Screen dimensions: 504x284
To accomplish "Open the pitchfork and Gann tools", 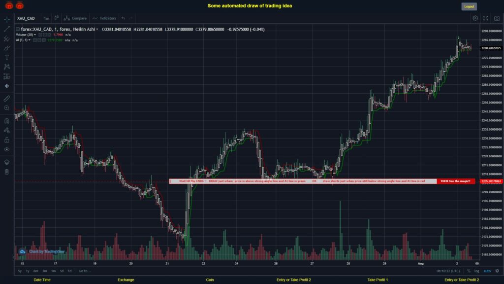I will pos(7,38).
